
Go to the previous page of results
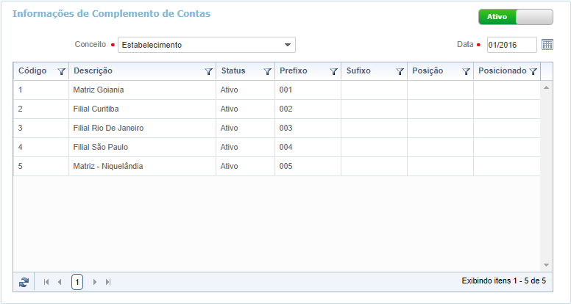[x=60, y=282]
